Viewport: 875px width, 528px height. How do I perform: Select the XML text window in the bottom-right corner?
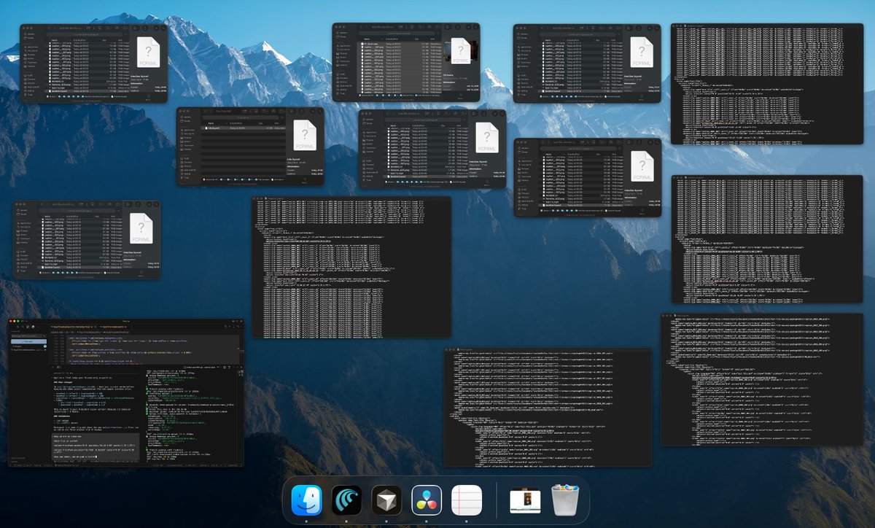[762, 380]
